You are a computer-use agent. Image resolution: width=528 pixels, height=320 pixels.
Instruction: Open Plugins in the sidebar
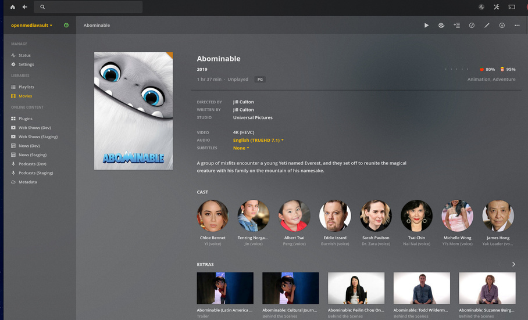click(22, 118)
